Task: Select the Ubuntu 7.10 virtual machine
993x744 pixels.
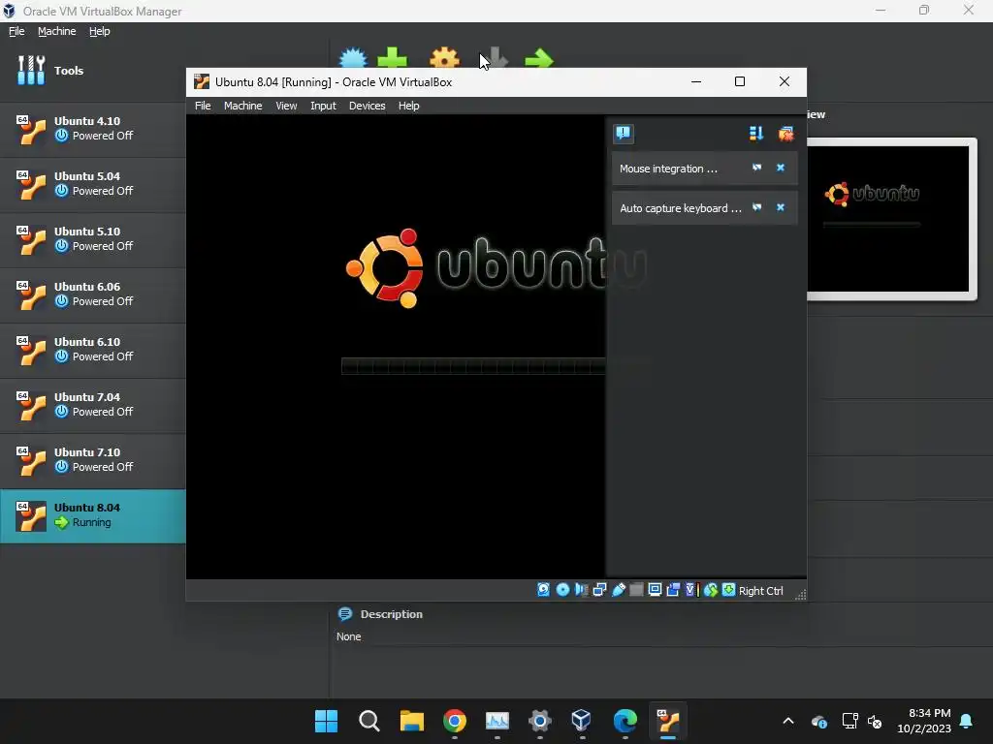Action: [x=92, y=459]
